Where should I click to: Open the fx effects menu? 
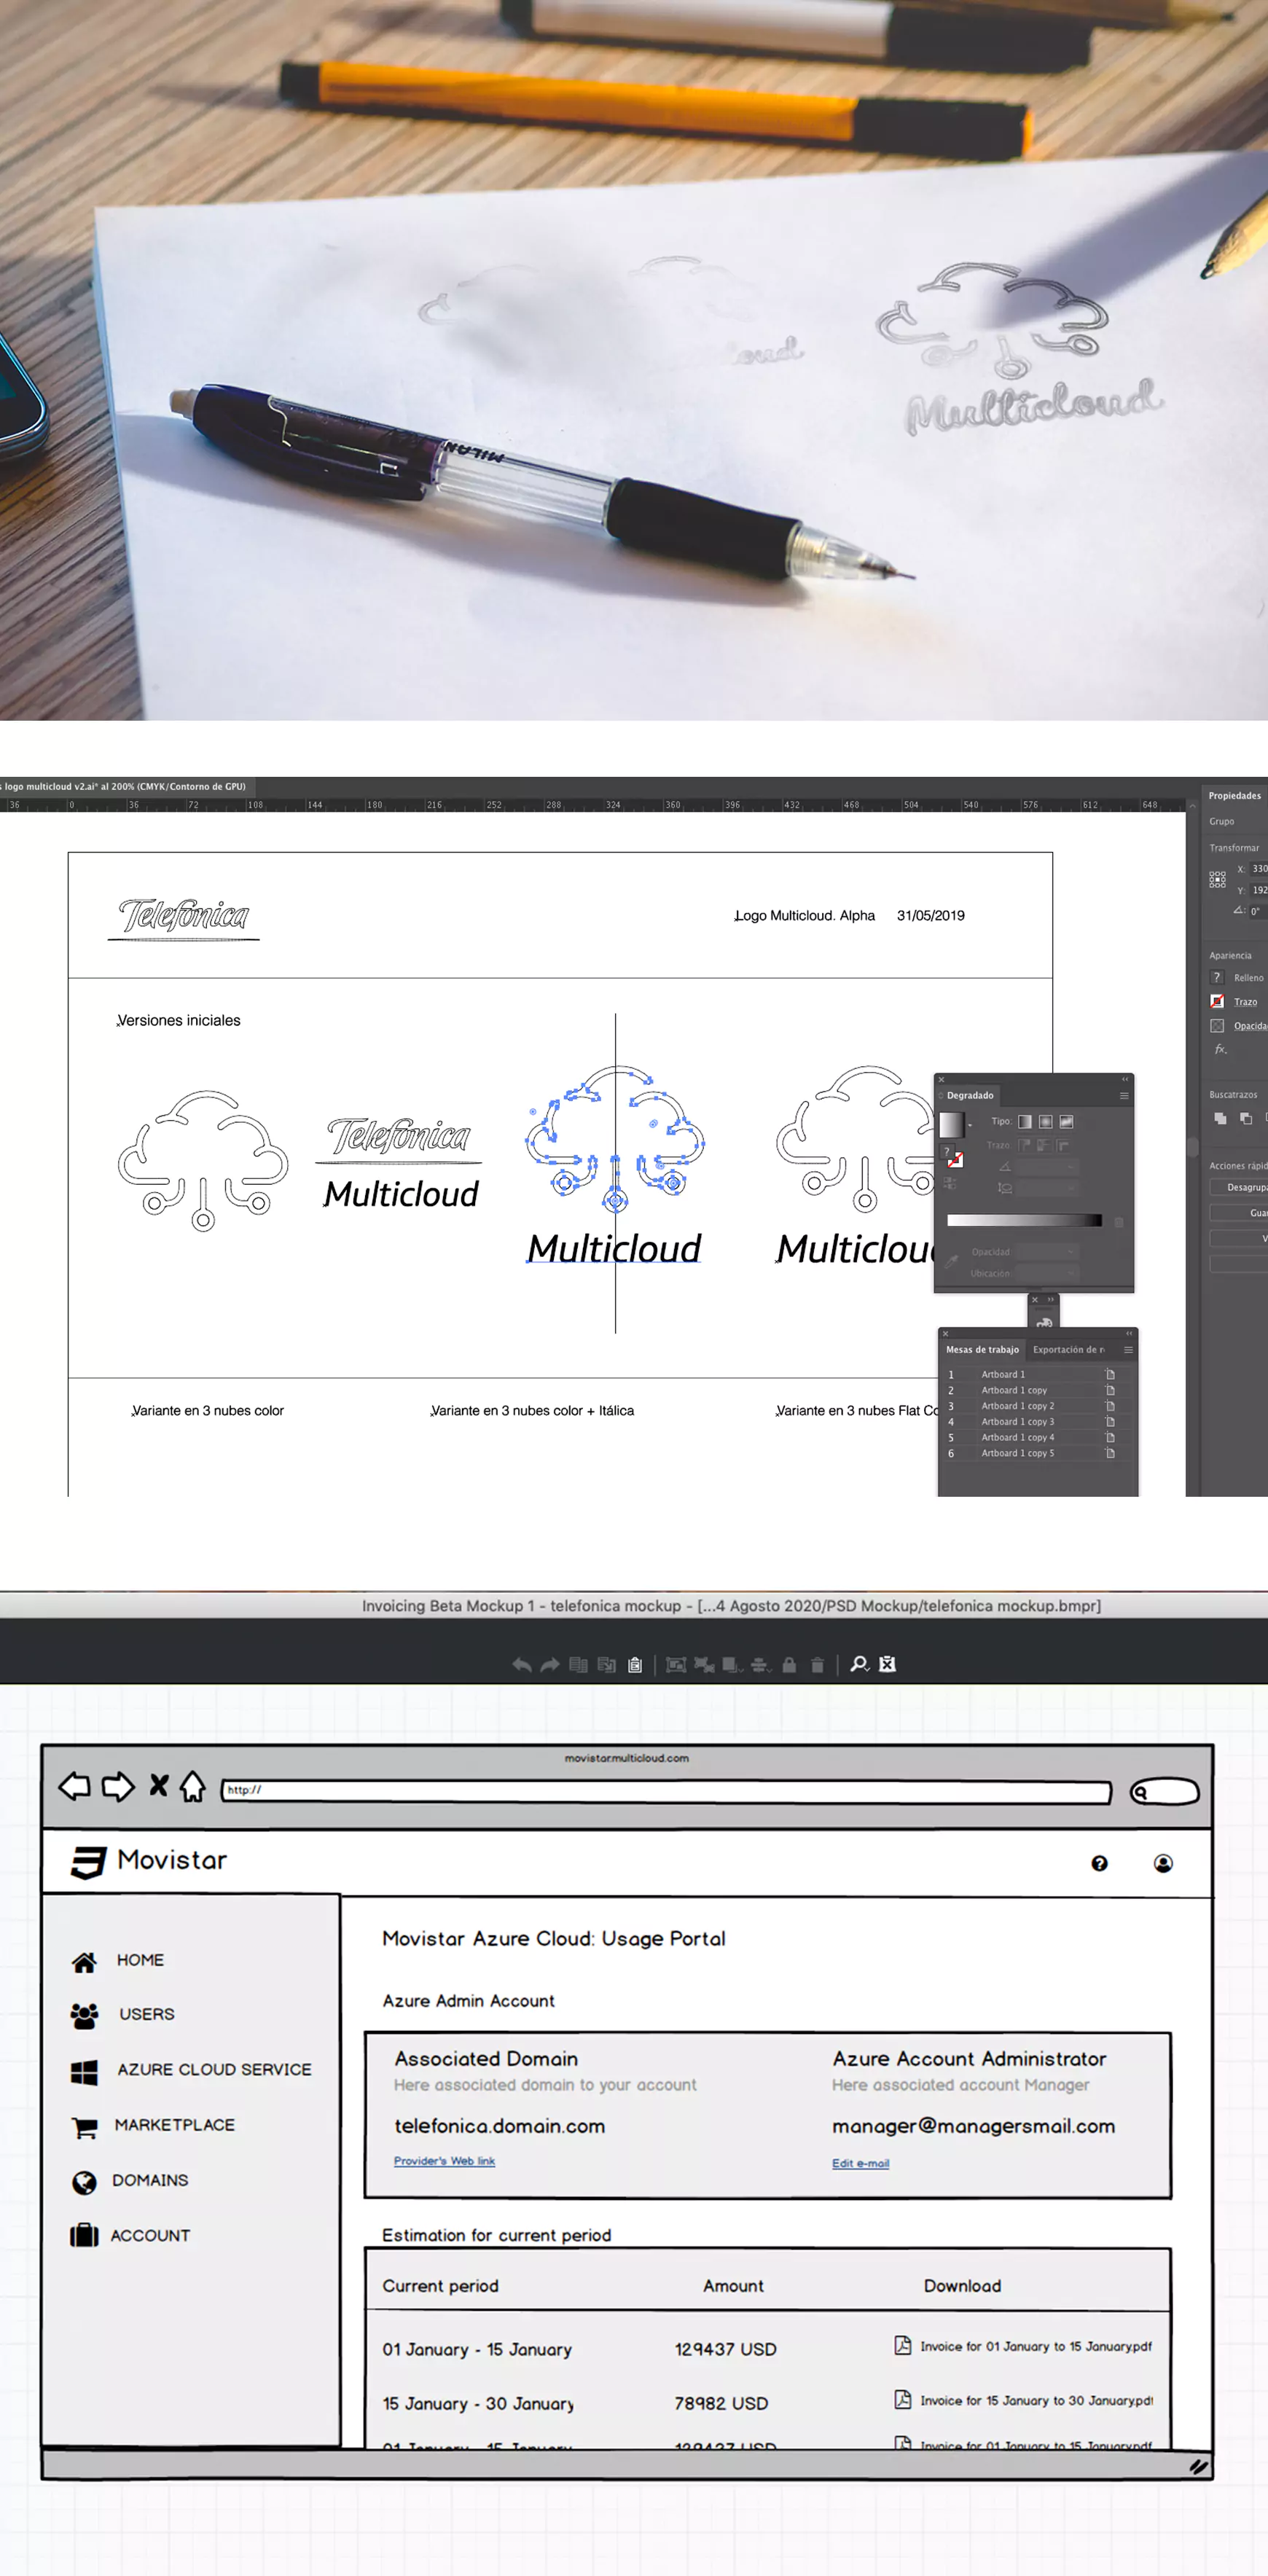coord(1220,1049)
